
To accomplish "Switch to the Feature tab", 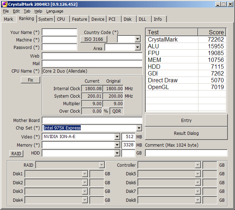I will pyautogui.click(x=79, y=19).
